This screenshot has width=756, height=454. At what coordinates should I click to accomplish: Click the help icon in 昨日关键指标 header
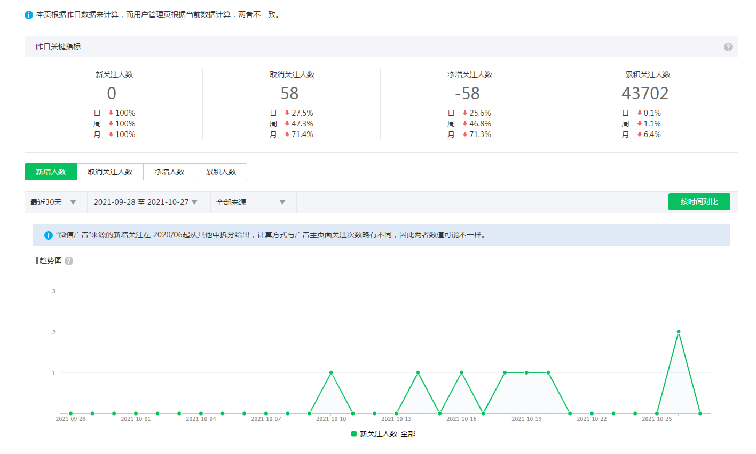coord(728,47)
